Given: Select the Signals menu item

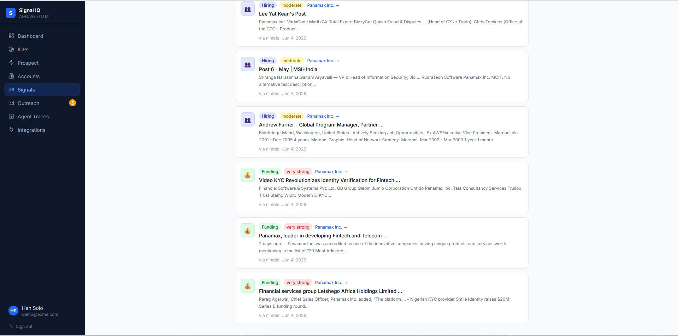Looking at the screenshot, I should (42, 89).
